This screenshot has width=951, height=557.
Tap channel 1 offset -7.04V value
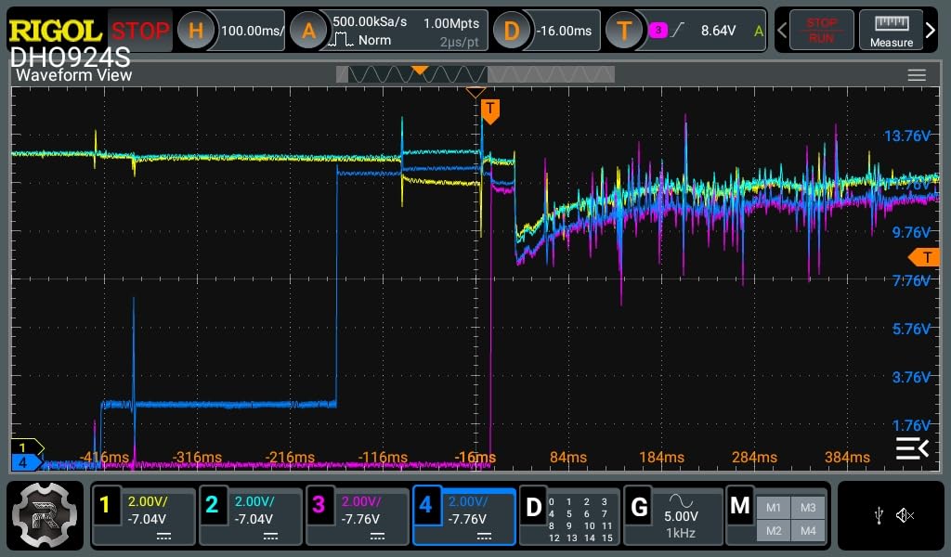(147, 520)
